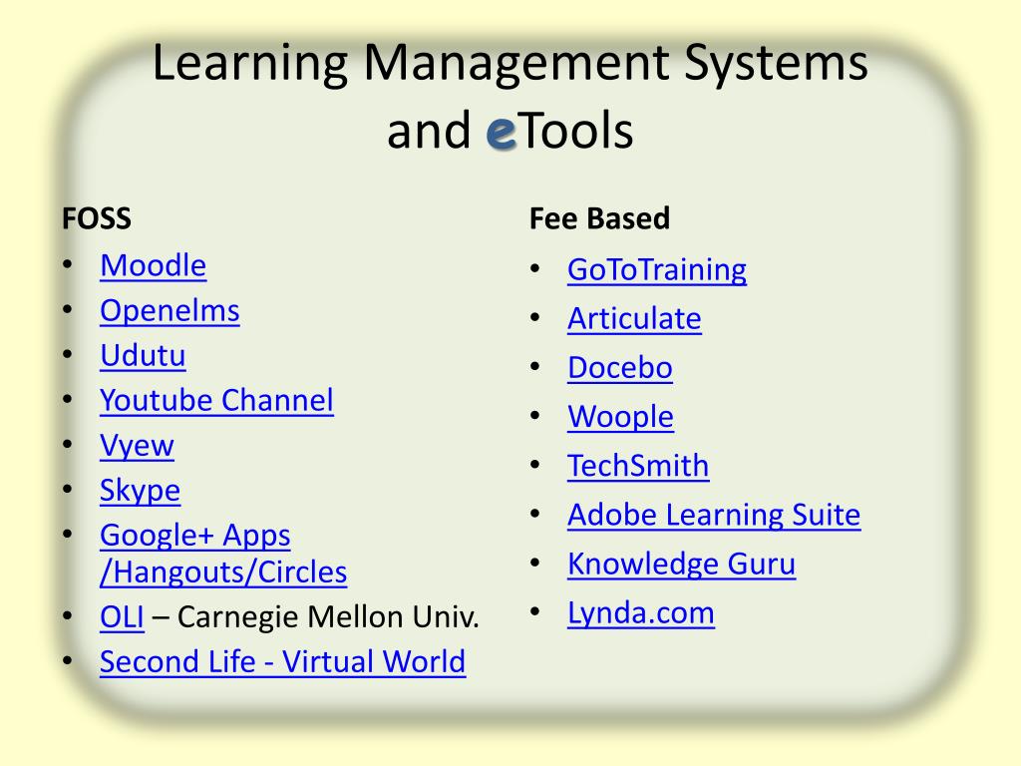Open the TechSmith hyperlink
Viewport: 1021px width, 766px height.
[638, 467]
